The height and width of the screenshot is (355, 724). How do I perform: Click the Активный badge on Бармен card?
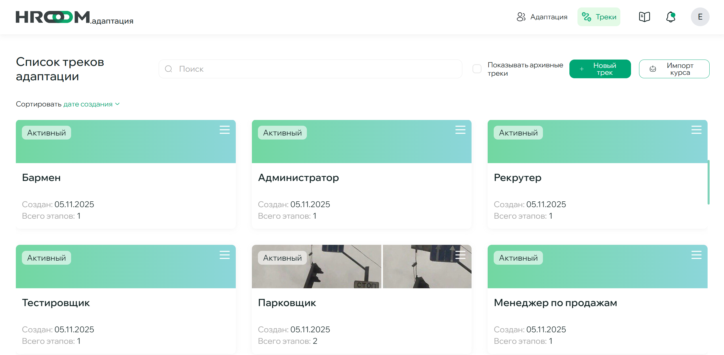coord(46,132)
